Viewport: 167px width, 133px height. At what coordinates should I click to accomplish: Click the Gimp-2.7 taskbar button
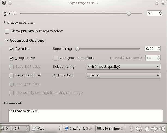(15, 128)
